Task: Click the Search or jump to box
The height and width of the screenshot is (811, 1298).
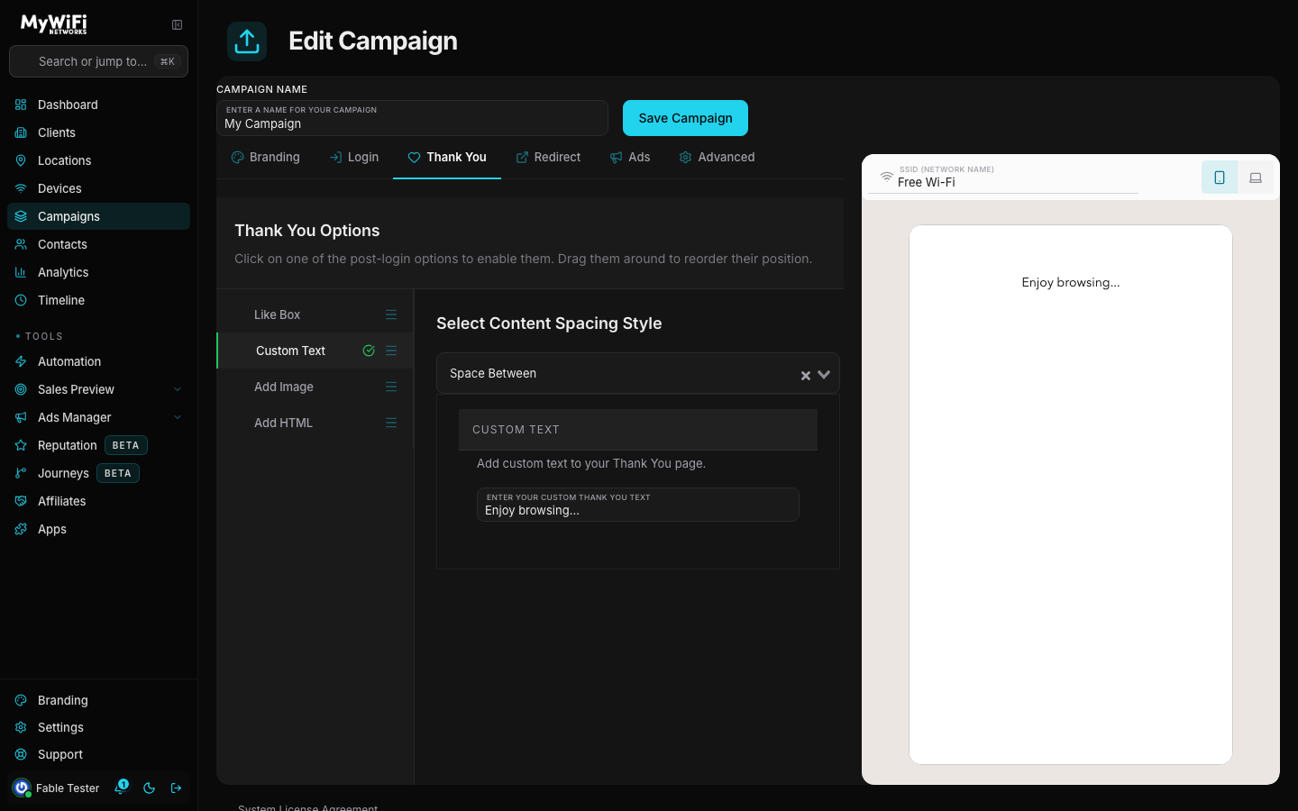Action: click(x=98, y=61)
